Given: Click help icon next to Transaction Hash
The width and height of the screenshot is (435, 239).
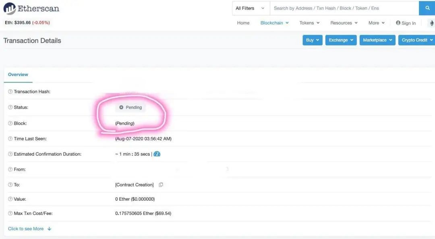Looking at the screenshot, I should pos(10,92).
